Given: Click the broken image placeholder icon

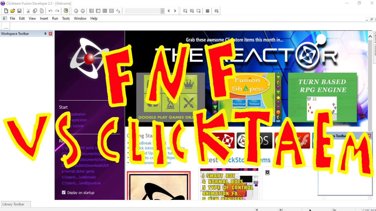Looking at the screenshot, I should pyautogui.click(x=267, y=172).
